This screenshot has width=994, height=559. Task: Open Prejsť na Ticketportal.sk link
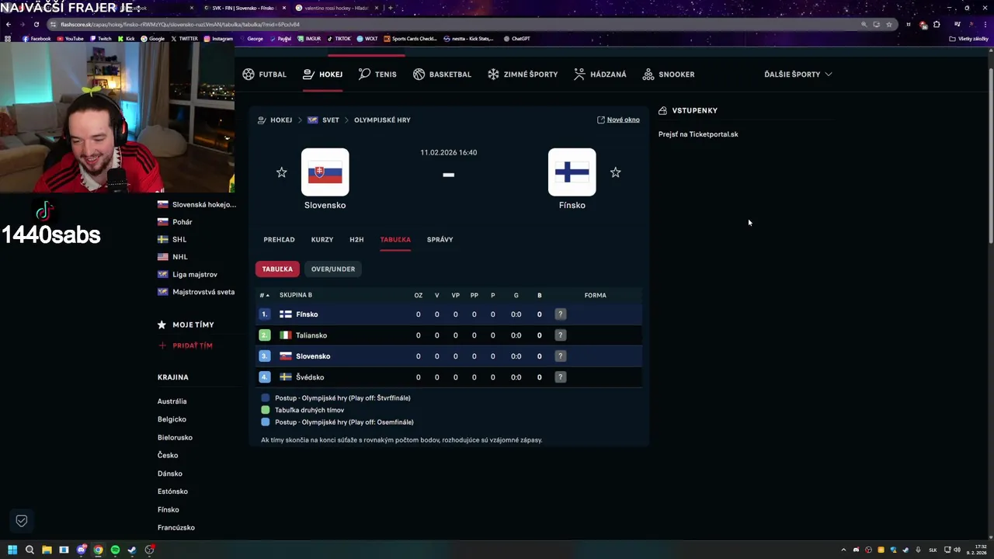point(698,134)
